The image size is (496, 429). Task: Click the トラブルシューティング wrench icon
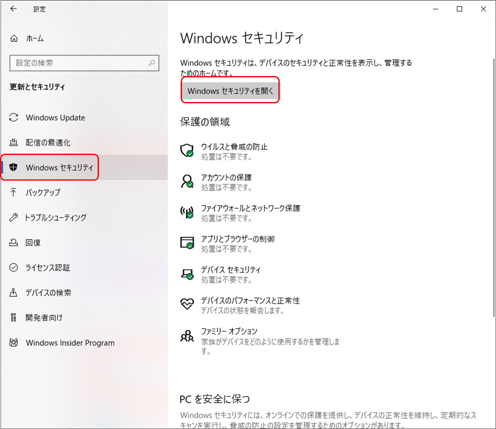tap(13, 217)
